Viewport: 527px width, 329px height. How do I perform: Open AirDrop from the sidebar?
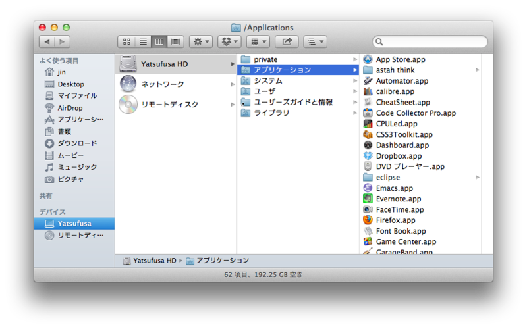(74, 108)
